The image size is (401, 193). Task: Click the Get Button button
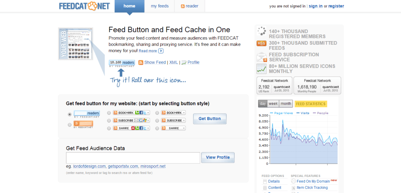[210, 119]
